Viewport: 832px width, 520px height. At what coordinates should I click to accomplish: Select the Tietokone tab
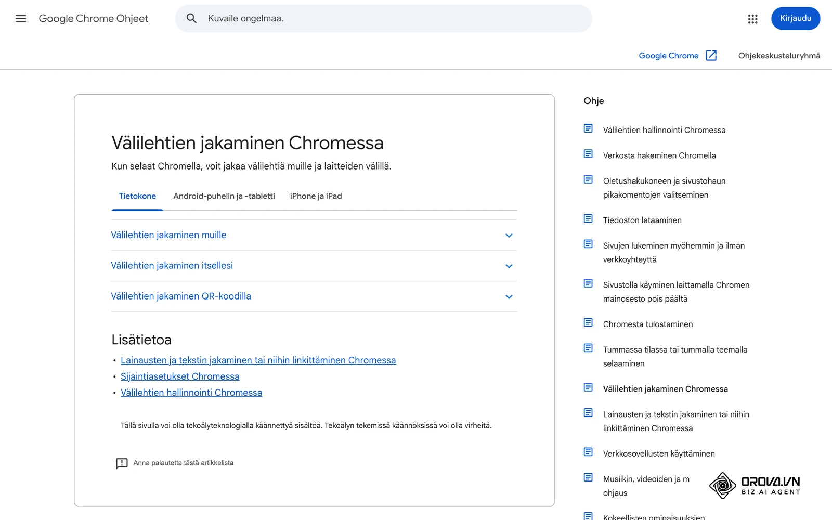(137, 196)
